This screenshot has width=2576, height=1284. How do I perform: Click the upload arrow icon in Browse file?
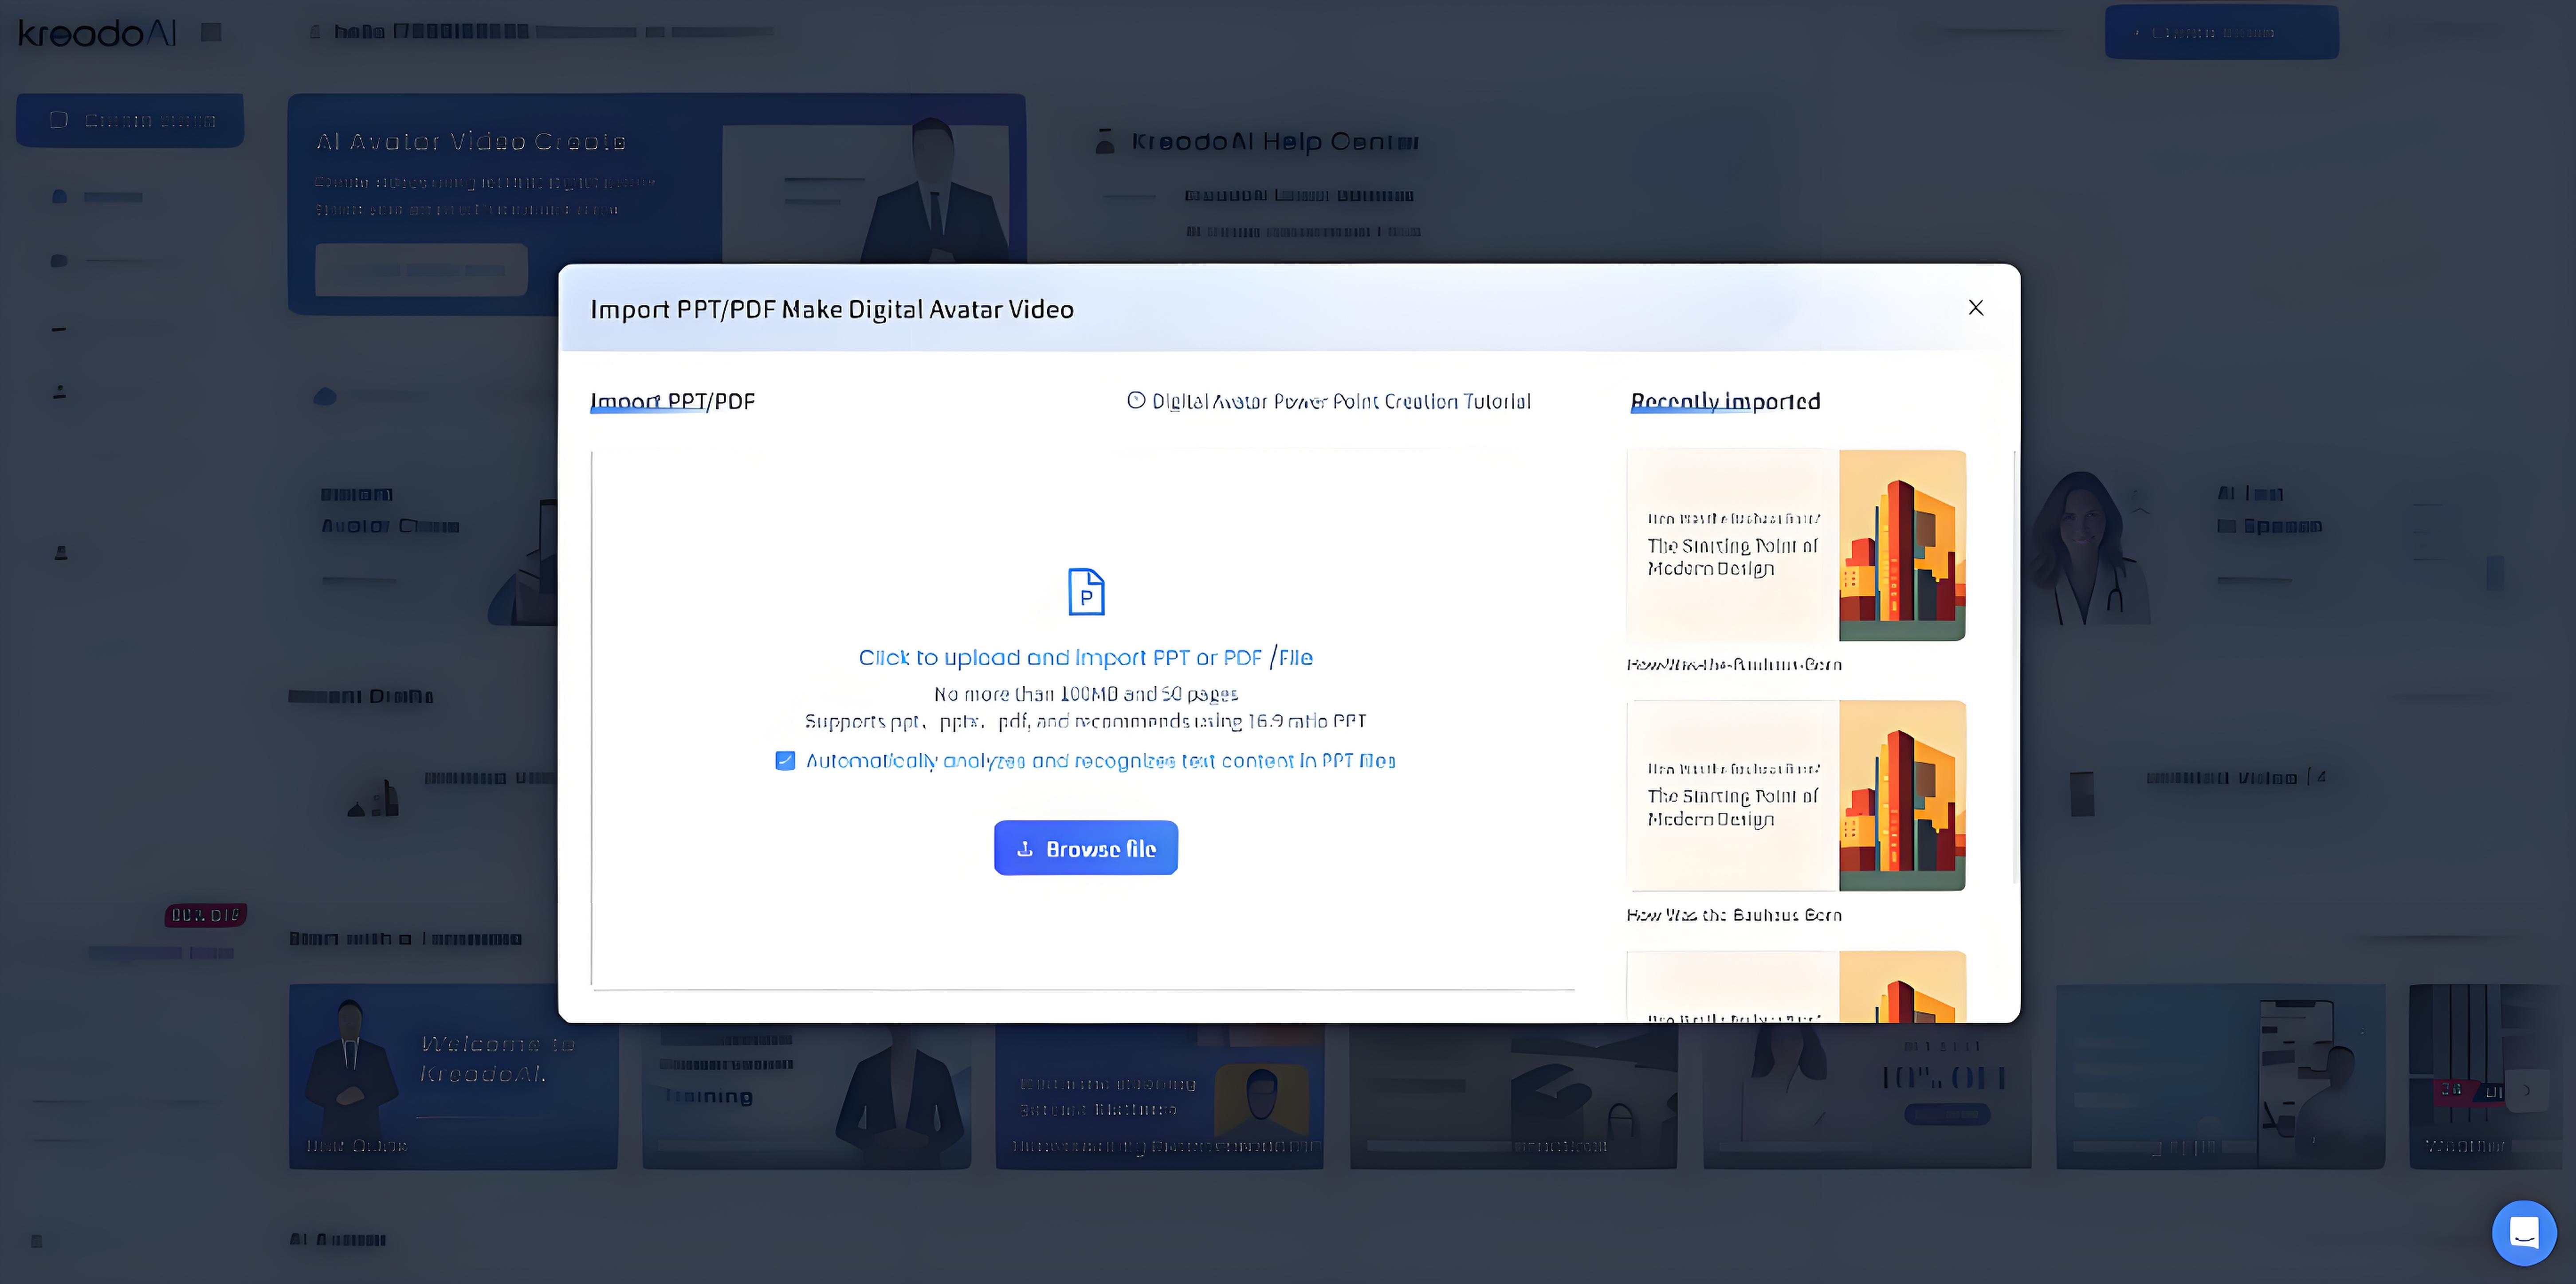(x=1025, y=849)
